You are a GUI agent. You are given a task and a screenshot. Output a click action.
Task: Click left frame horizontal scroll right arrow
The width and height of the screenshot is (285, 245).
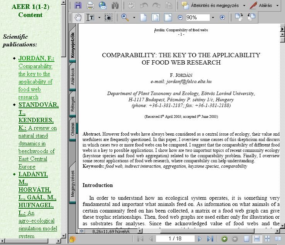pos(58,241)
